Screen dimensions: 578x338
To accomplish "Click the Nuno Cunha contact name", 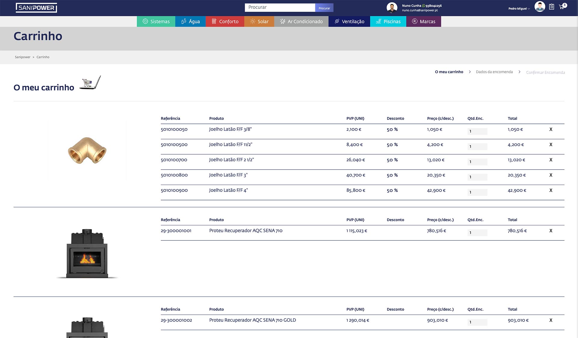I will 412,6.
